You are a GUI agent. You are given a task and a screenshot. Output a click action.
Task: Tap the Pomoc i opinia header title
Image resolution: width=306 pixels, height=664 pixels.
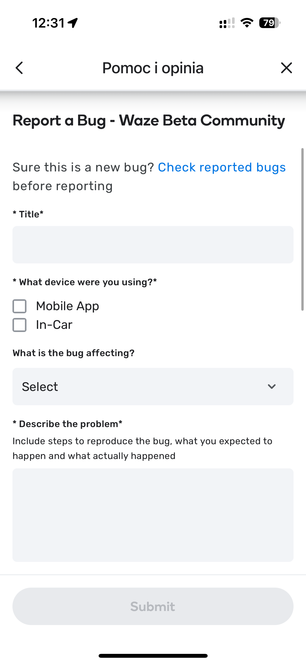pyautogui.click(x=153, y=68)
